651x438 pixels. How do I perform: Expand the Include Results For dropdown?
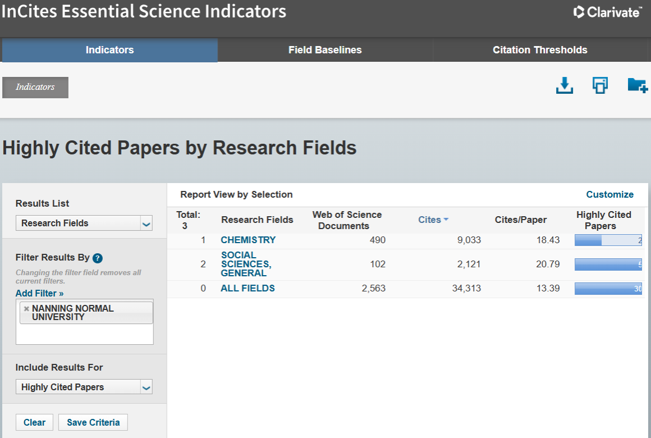[x=84, y=387]
